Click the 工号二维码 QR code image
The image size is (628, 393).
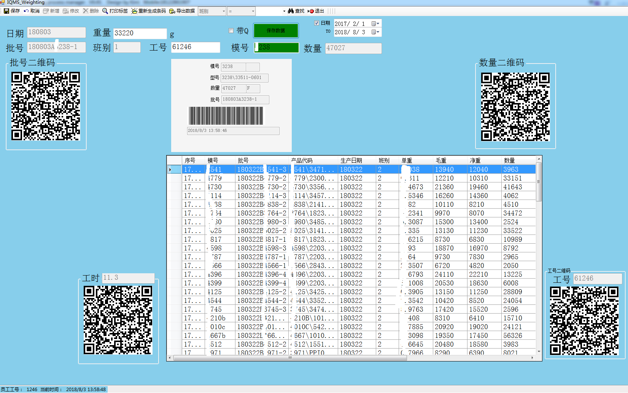584,321
